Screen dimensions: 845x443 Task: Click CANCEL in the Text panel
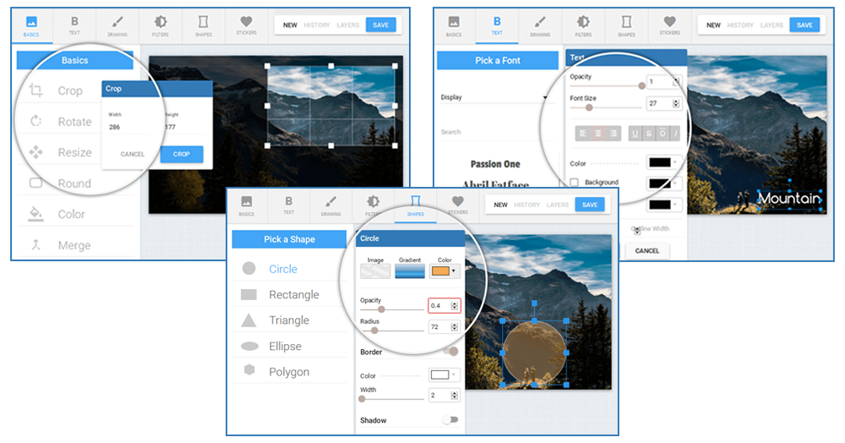click(x=646, y=250)
